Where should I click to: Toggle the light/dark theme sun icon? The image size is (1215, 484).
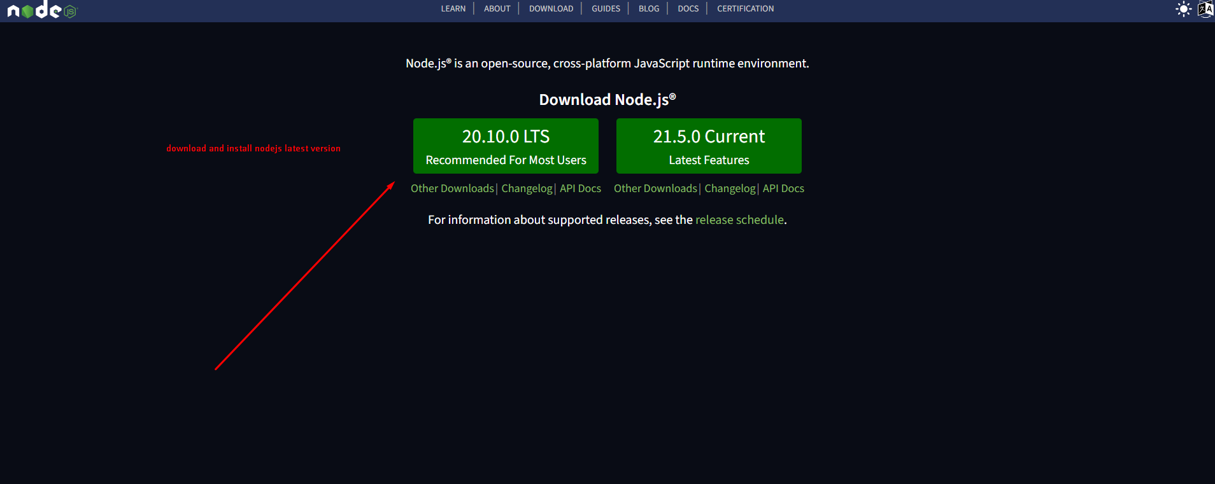click(x=1183, y=9)
